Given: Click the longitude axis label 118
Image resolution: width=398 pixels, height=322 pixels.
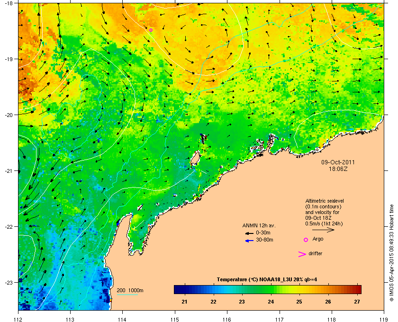Looking at the screenshot, I should [332, 319].
